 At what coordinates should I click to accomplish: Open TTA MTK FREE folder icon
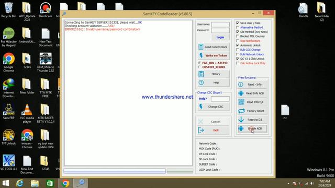(46, 88)
